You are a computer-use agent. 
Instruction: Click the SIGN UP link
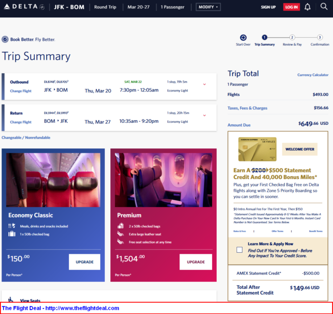pyautogui.click(x=268, y=7)
